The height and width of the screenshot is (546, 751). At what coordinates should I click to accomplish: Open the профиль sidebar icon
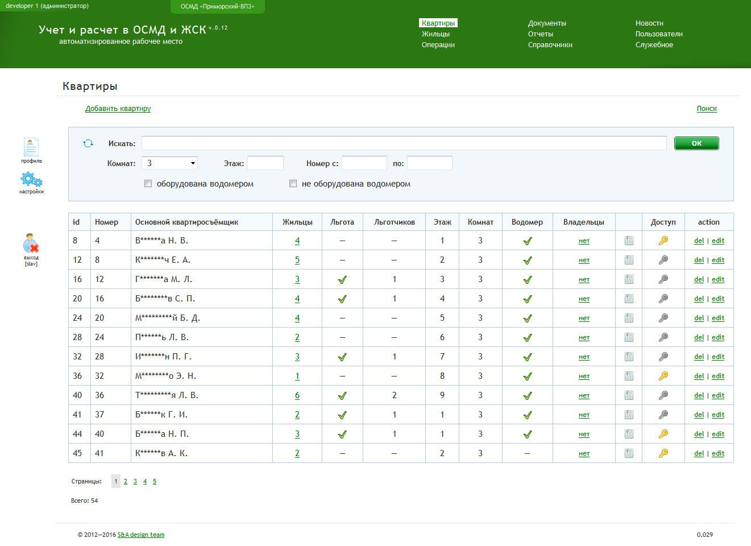pyautogui.click(x=31, y=147)
